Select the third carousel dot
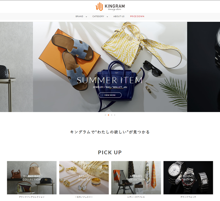The height and width of the screenshot is (201, 220). 112,115
